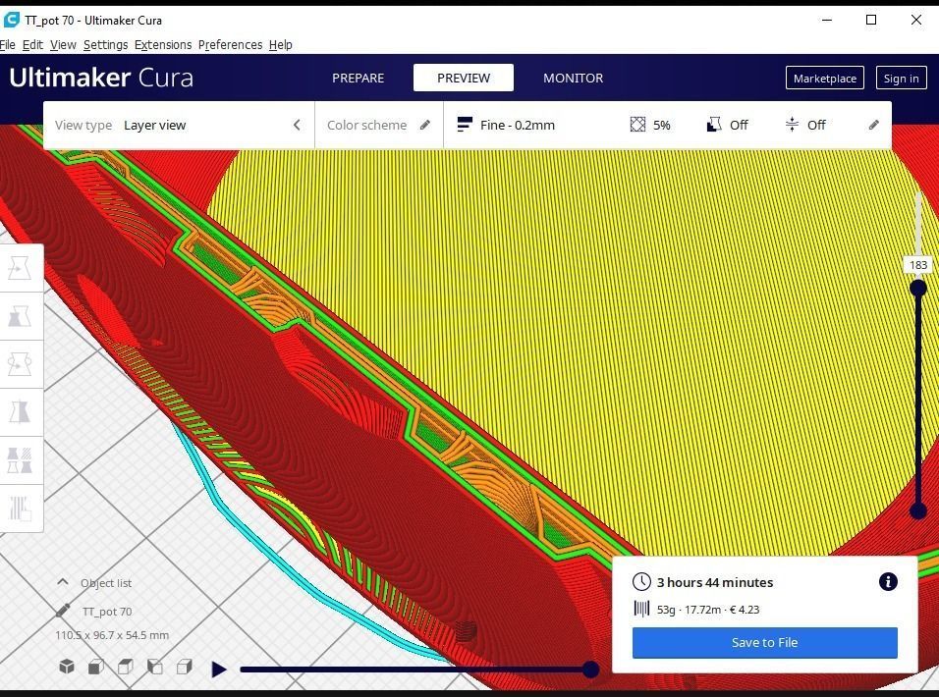Screen dimensions: 939x697
Task: Click the TT_pot 70 pencil icon
Action: [62, 611]
